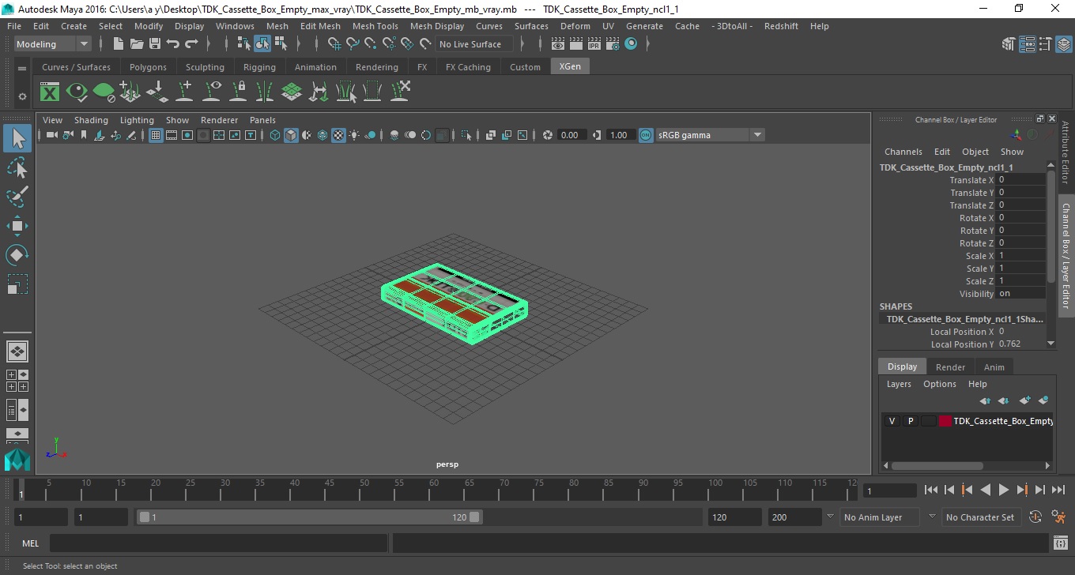1075x575 pixels.
Task: Toggle the film gate viewport button
Action: [x=172, y=135]
